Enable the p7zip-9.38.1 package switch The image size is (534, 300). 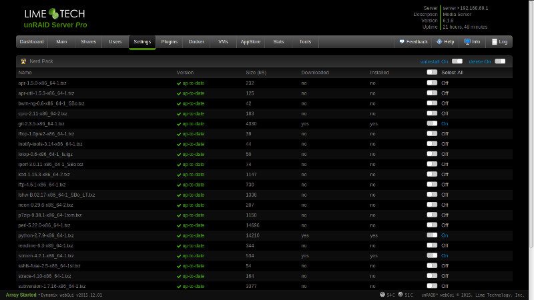[432, 215]
